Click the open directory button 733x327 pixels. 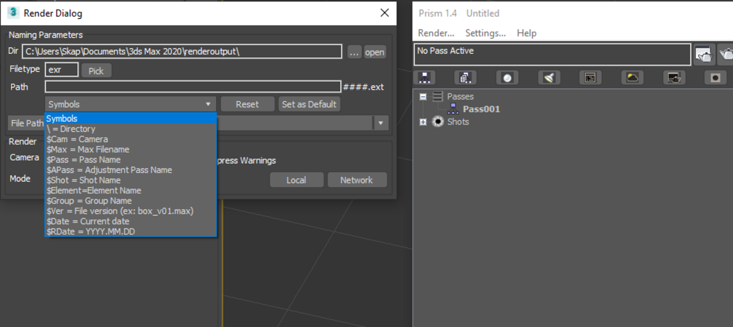coord(374,52)
